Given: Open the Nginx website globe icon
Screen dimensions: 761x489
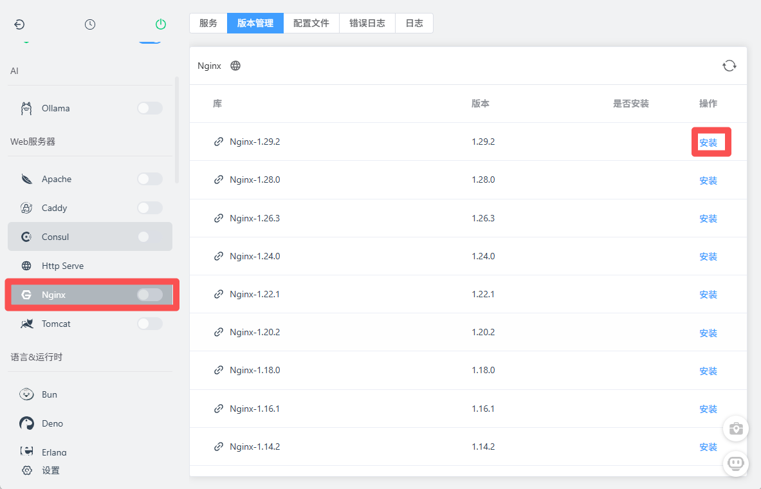Looking at the screenshot, I should click(x=235, y=66).
